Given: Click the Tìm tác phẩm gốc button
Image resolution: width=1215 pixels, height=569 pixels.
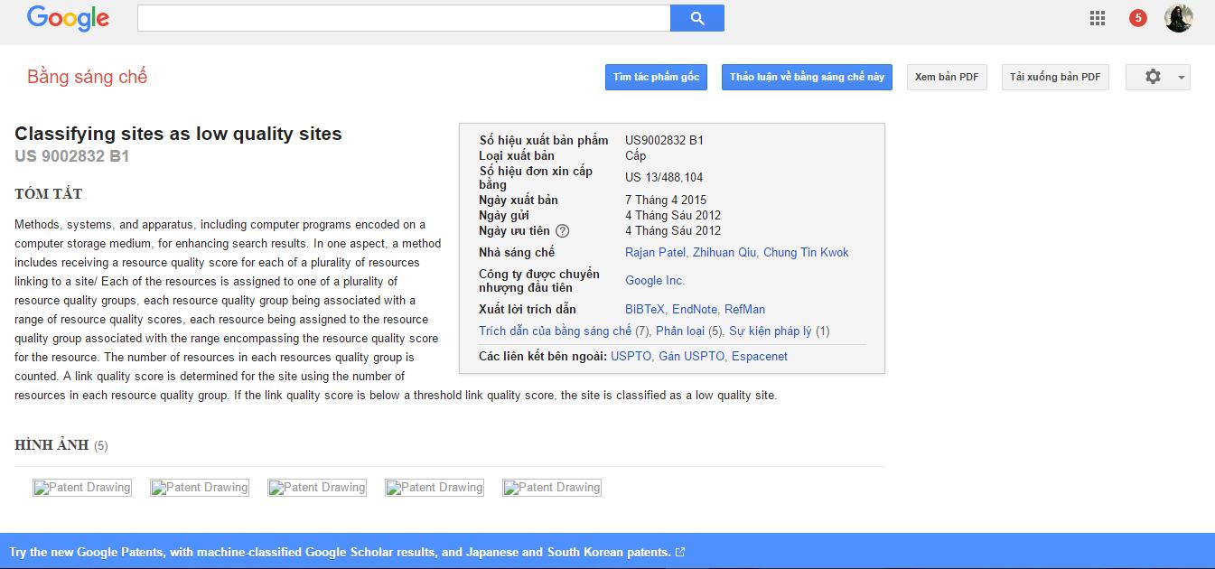Looking at the screenshot, I should pyautogui.click(x=656, y=77).
